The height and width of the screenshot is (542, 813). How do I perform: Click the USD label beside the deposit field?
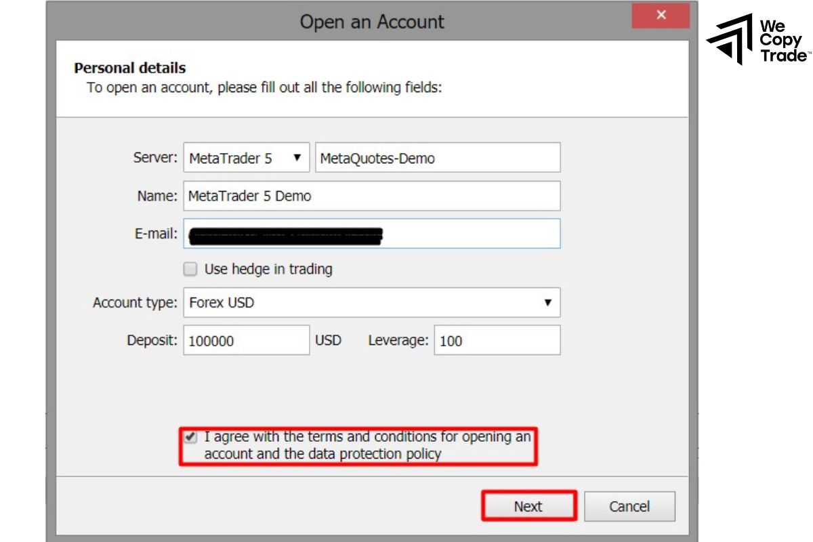[329, 341]
